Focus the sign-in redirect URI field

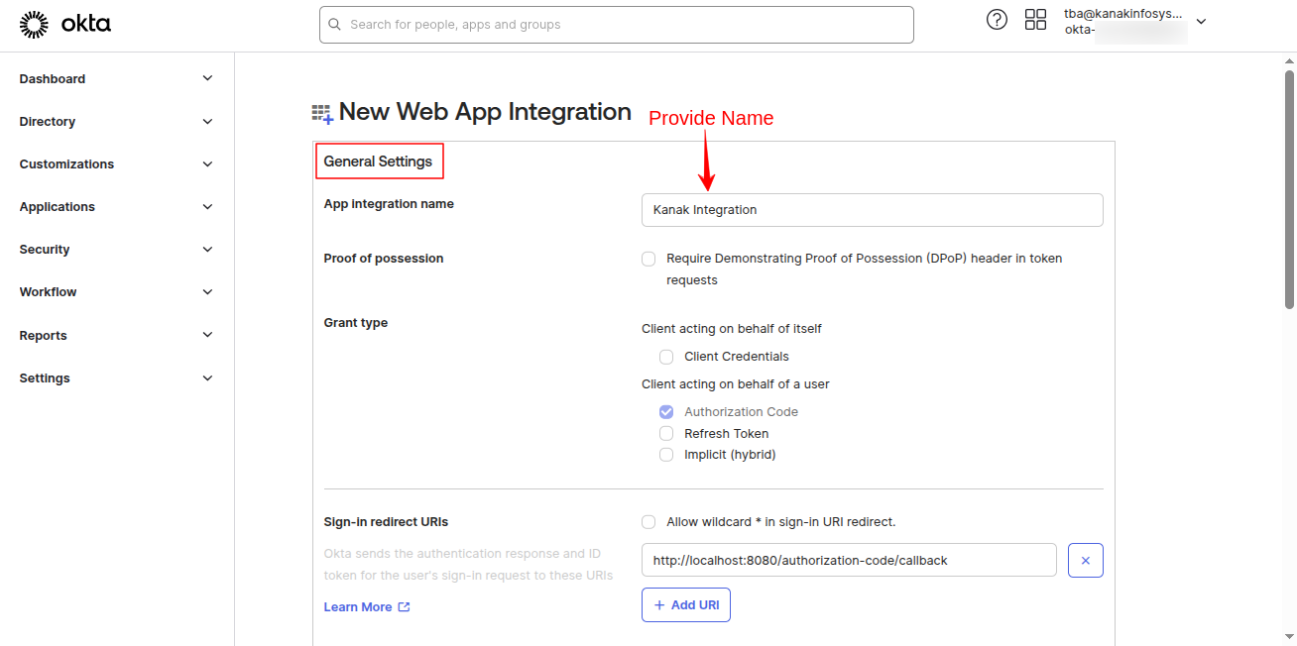849,560
